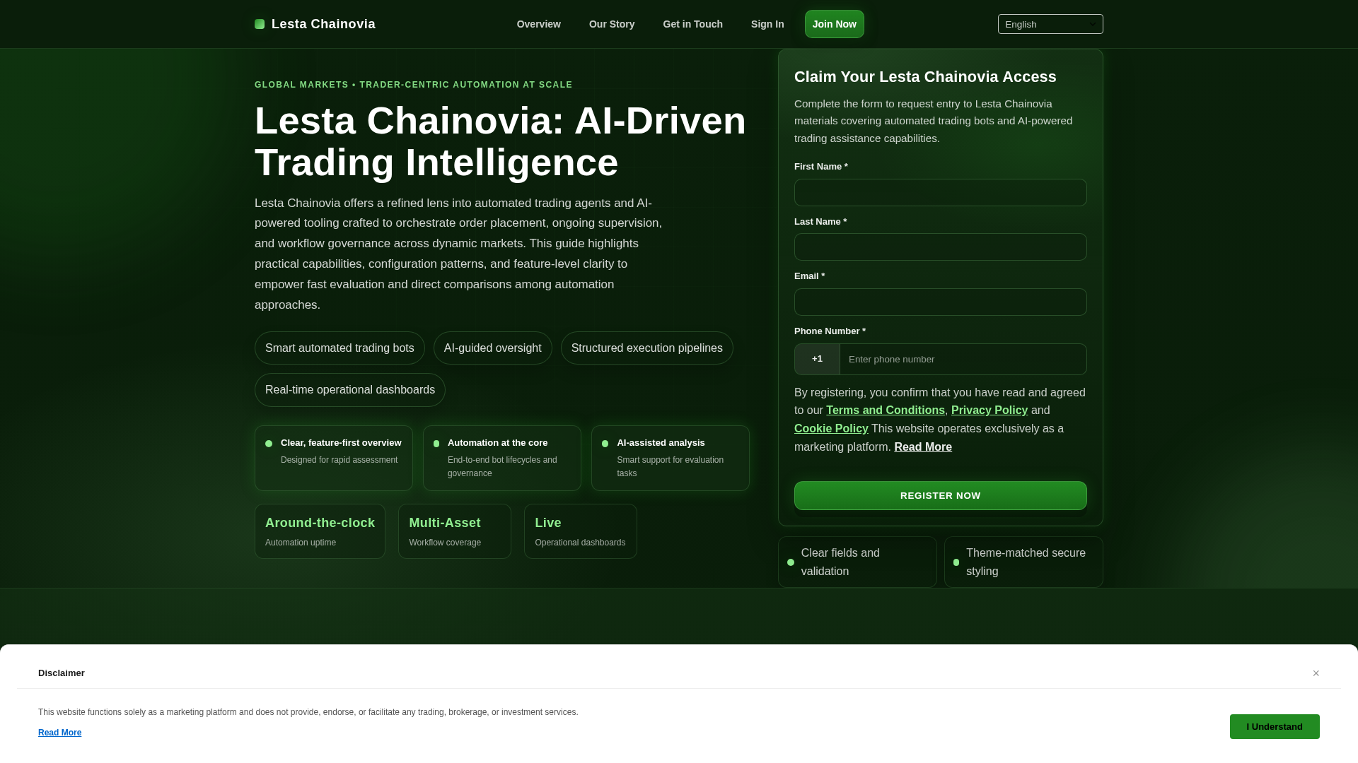Screen dimensions: 1358x763
Task: Click the Clear fields and validation badge
Action: 857,562
